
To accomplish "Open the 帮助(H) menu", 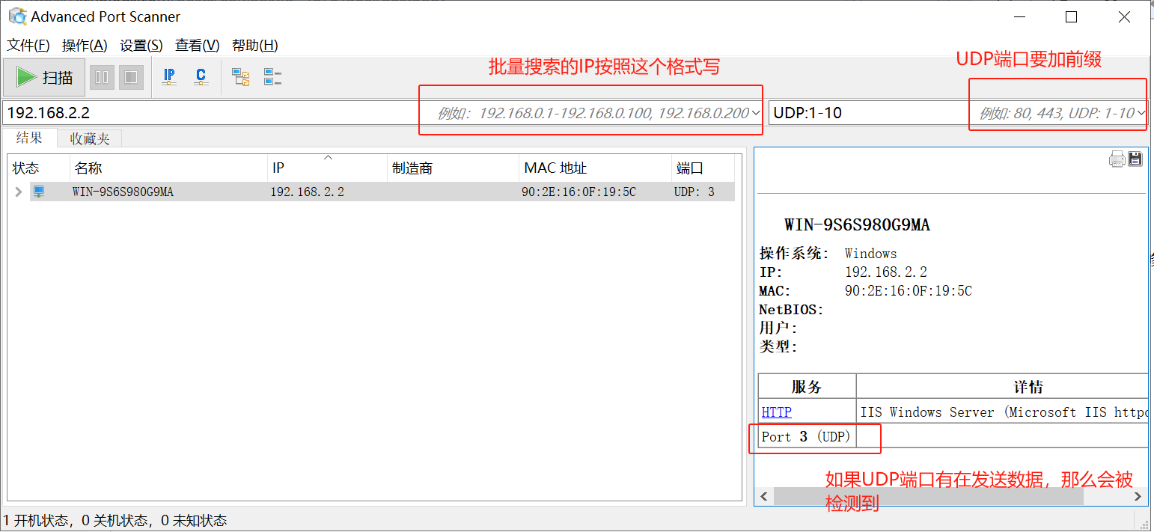I will tap(255, 46).
